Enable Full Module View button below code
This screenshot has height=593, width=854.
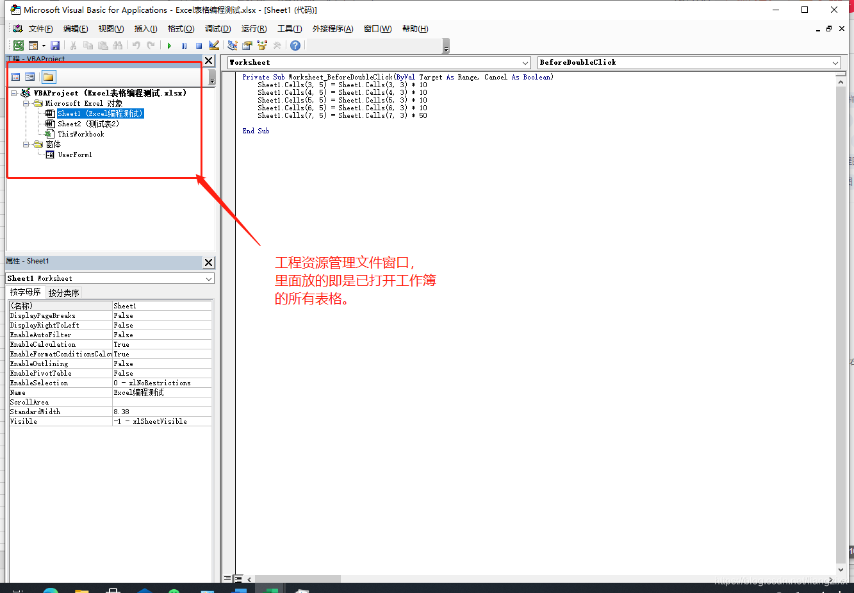[x=238, y=578]
